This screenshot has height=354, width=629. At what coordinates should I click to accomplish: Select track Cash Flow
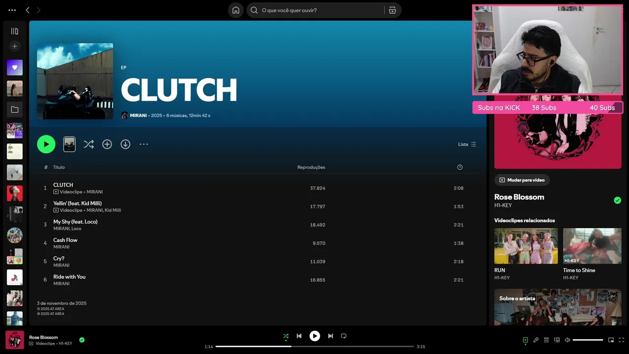pos(257,243)
